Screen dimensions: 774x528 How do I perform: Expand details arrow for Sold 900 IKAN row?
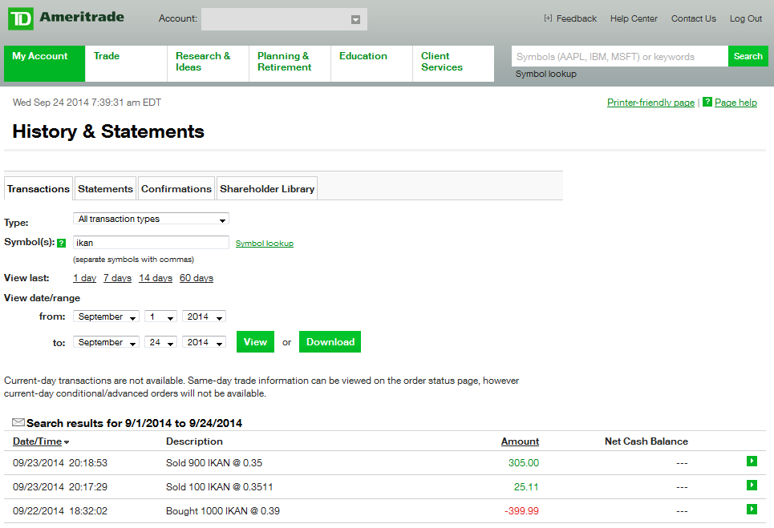pyautogui.click(x=752, y=461)
